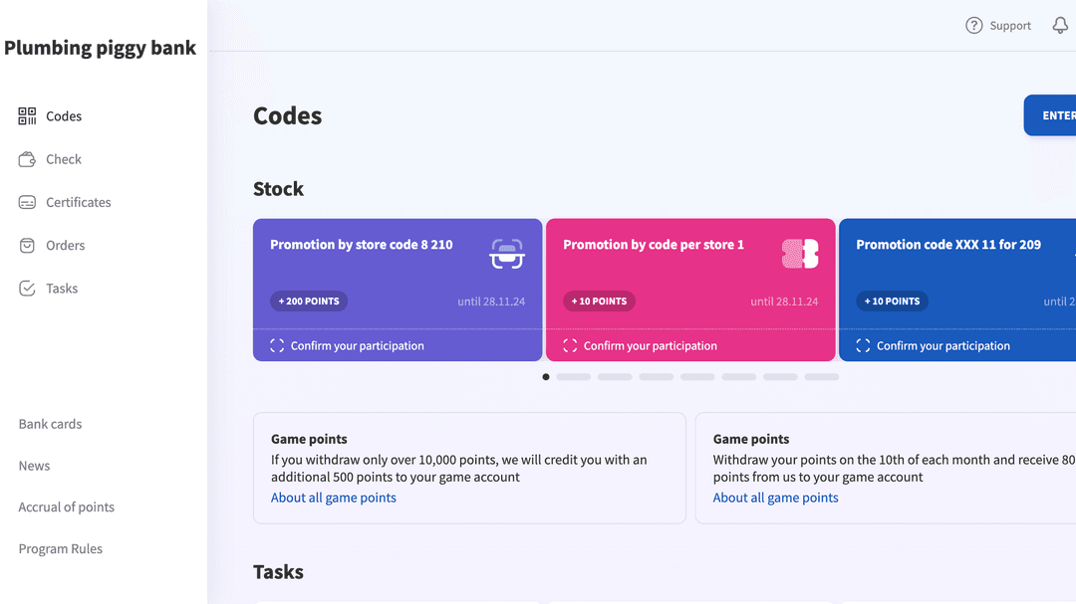This screenshot has width=1076, height=604.
Task: Open the Bank cards section
Action: pyautogui.click(x=49, y=423)
